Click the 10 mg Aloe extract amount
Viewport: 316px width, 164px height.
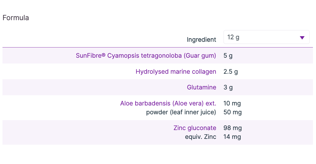pyautogui.click(x=232, y=104)
